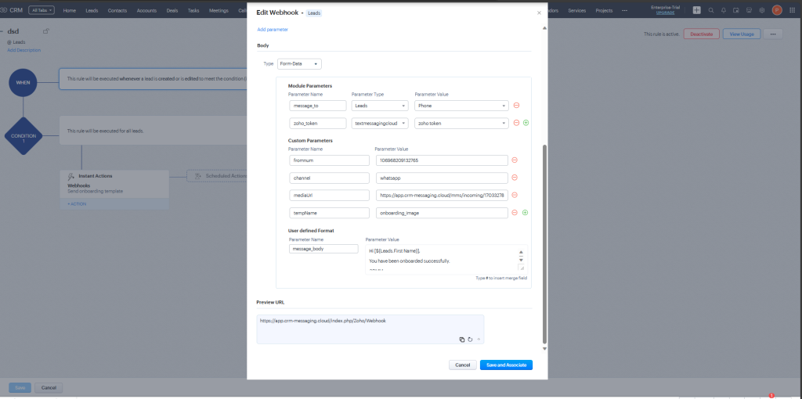The height and width of the screenshot is (399, 802).
Task: Click the Add parameter link
Action: [x=273, y=30]
